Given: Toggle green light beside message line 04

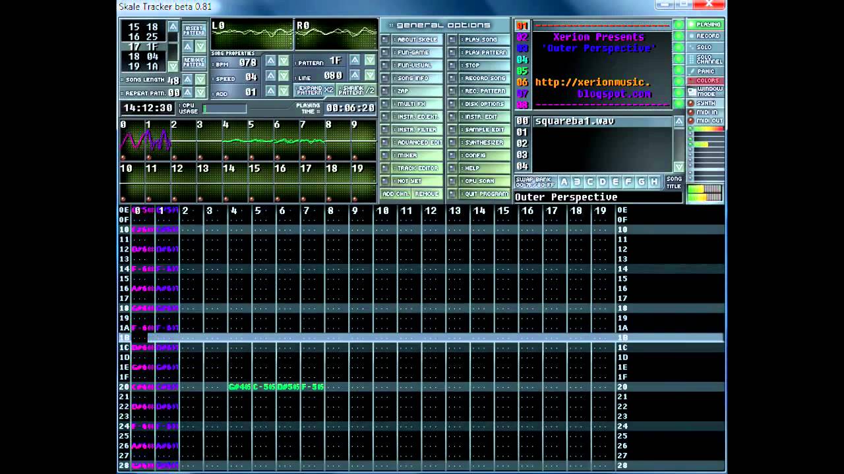Looking at the screenshot, I should pyautogui.click(x=678, y=59).
